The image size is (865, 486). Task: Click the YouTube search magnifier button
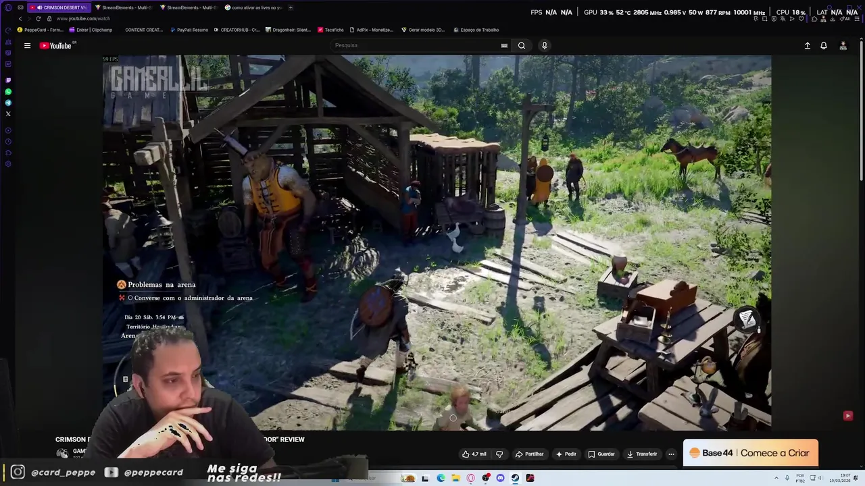(522, 46)
